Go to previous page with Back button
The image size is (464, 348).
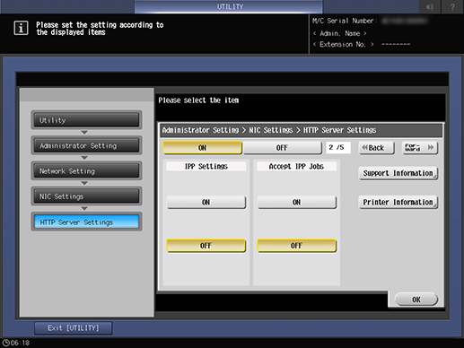[x=376, y=148]
